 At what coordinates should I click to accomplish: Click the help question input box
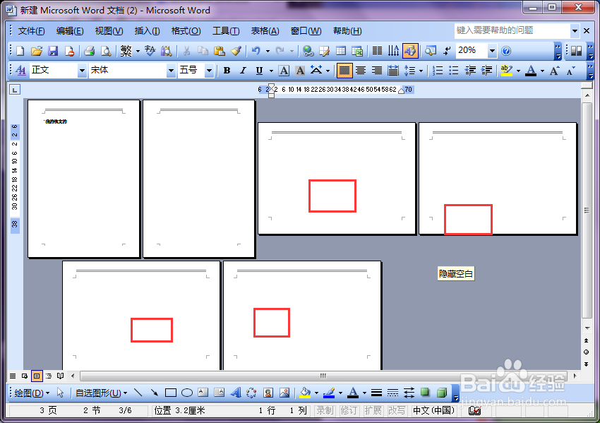512,30
